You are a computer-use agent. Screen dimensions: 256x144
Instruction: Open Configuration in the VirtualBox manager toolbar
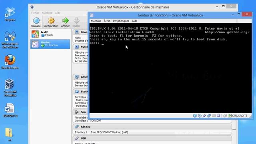(x=51, y=22)
